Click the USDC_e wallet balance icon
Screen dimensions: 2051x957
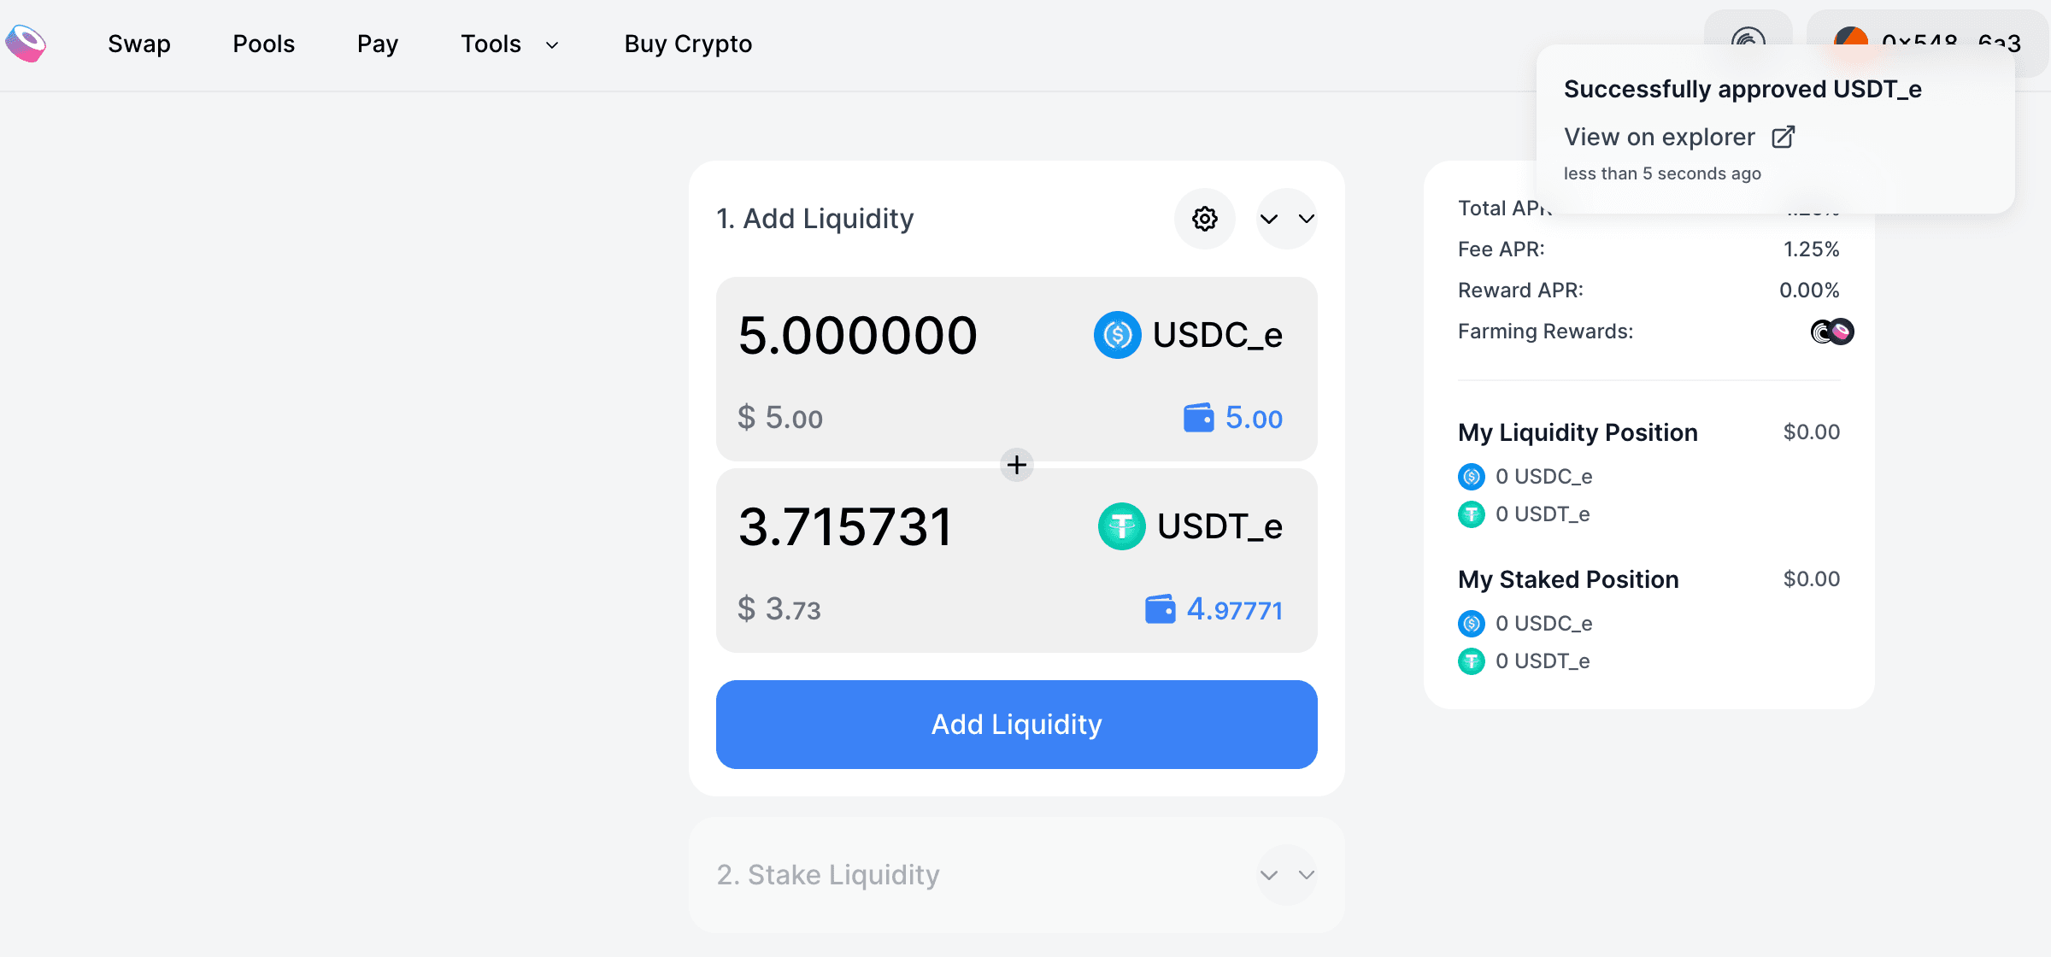point(1198,418)
